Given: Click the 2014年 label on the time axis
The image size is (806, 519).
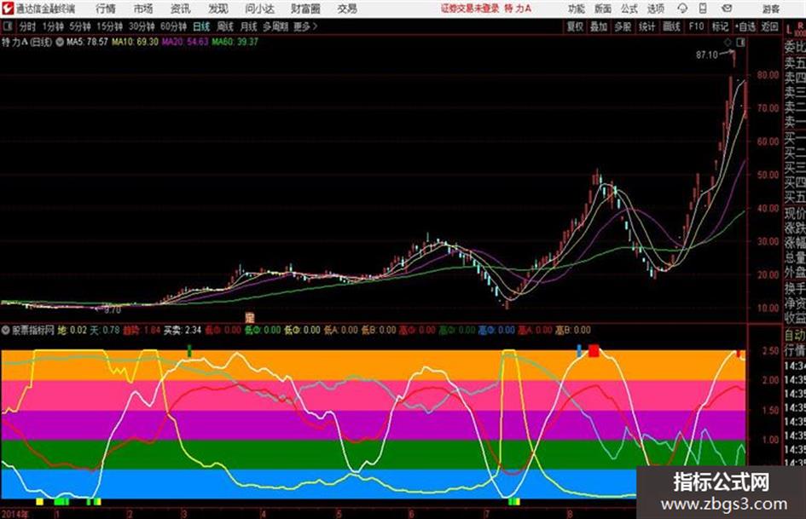Looking at the screenshot, I should click(14, 513).
